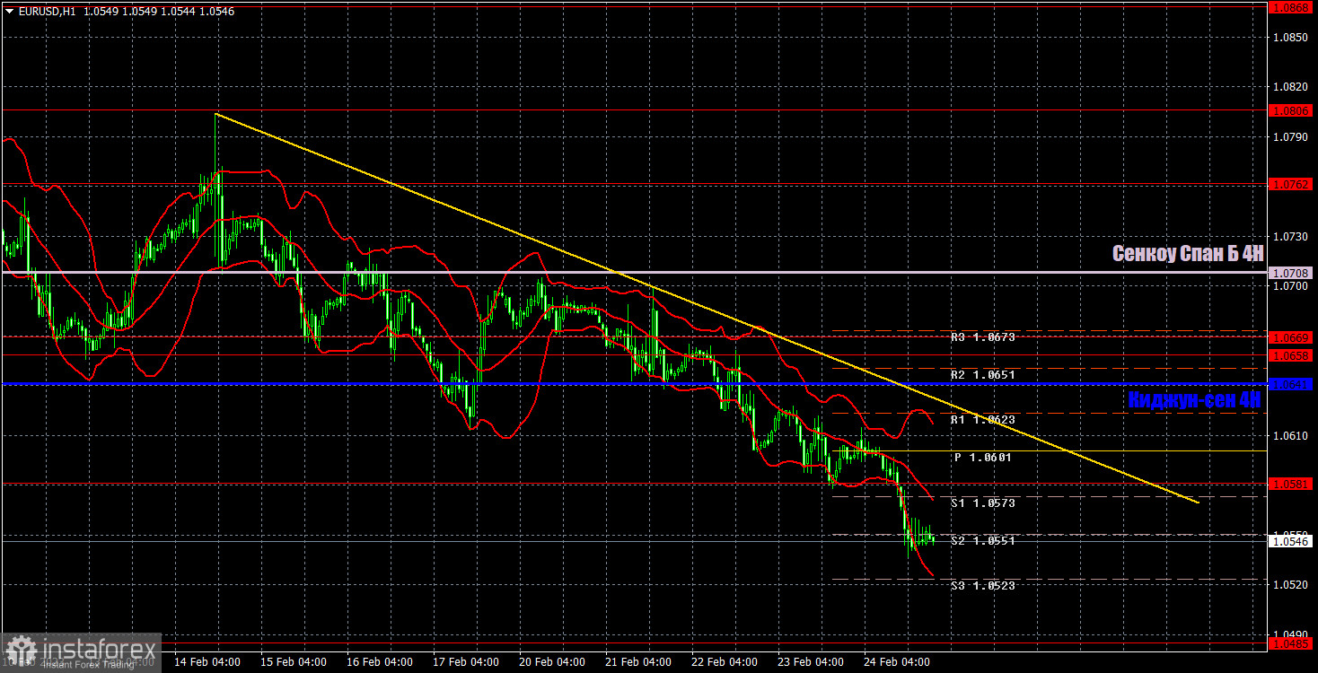This screenshot has width=1318, height=673.
Task: Click the 1.0708 Senkou level price tag
Action: pos(1292,272)
